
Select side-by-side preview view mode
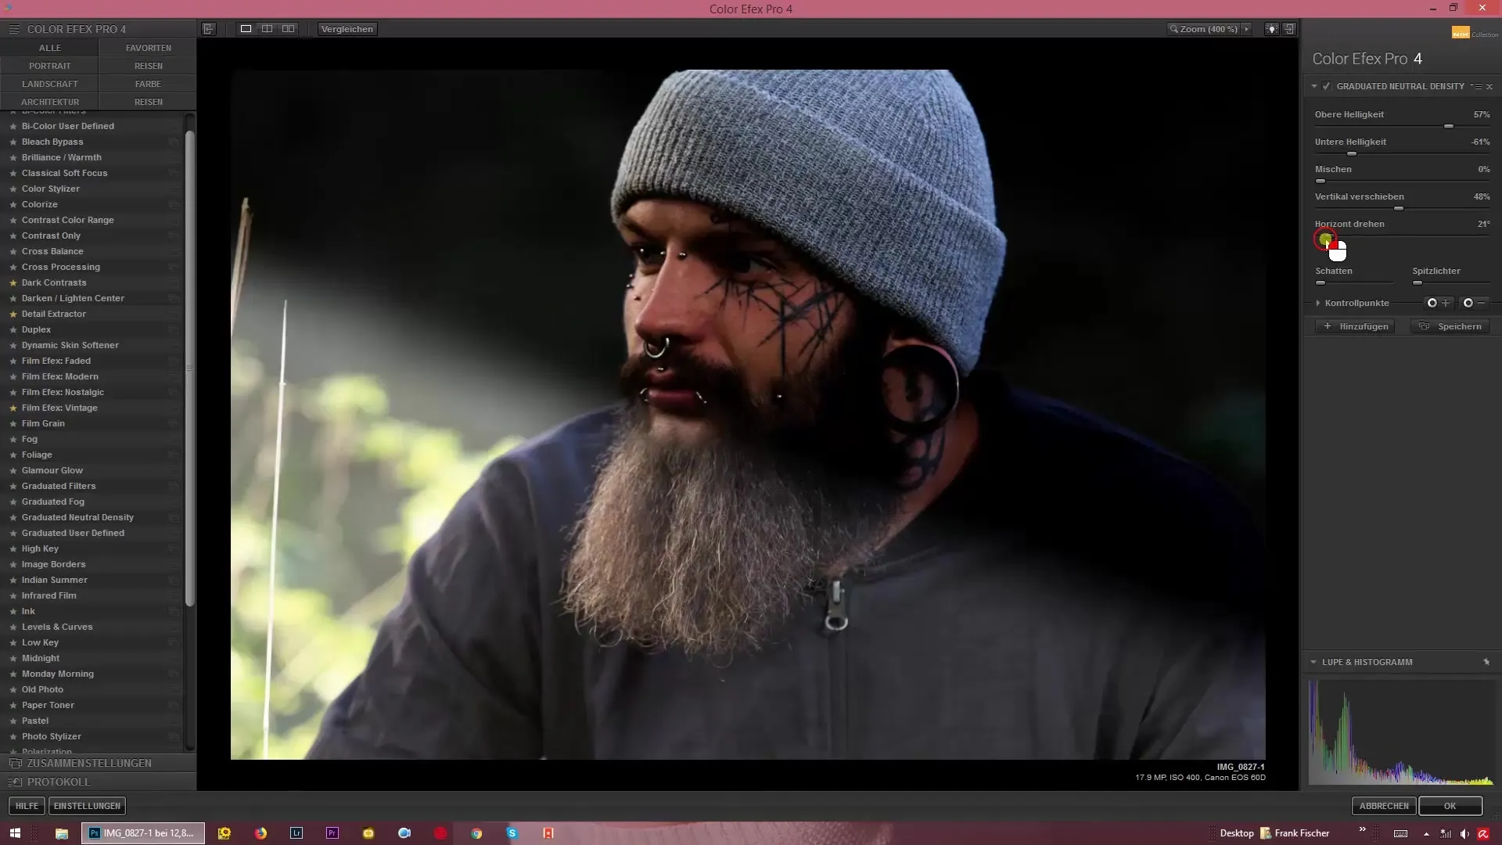[x=289, y=29]
